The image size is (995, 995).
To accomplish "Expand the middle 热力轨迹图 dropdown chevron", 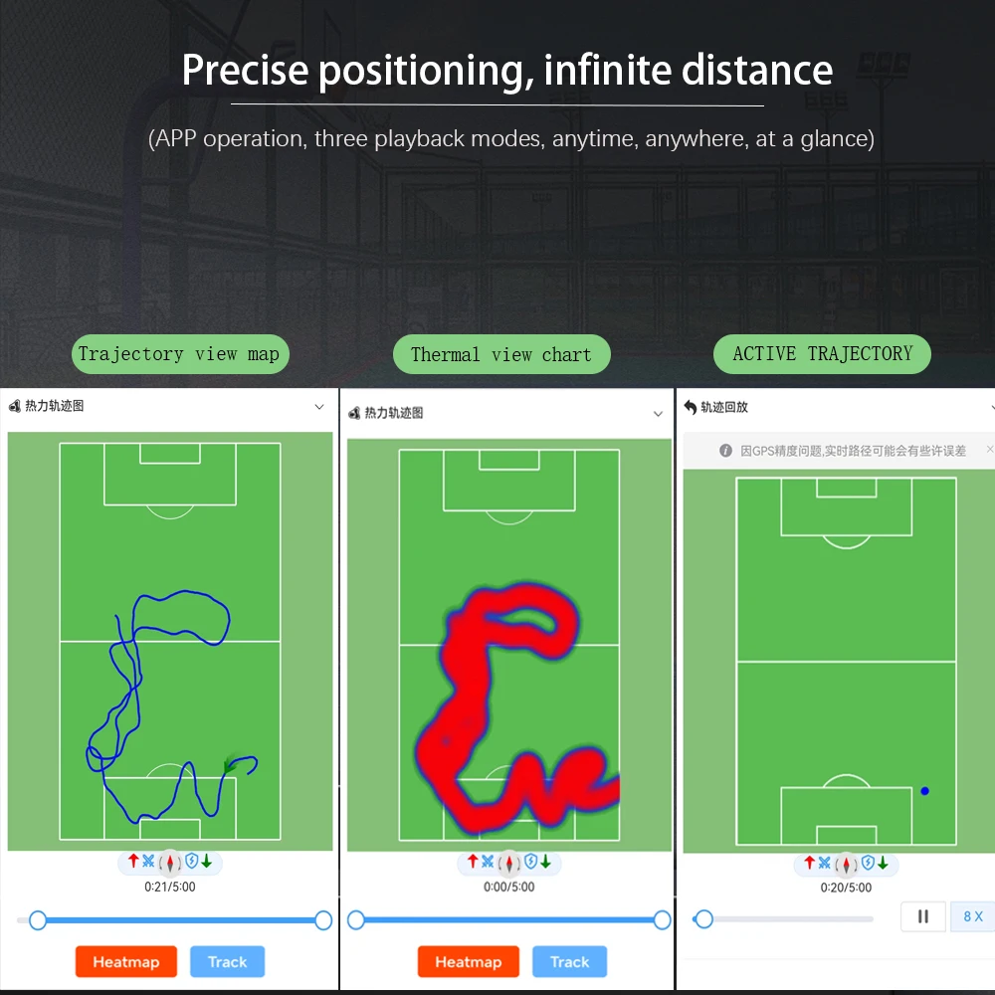I will (x=658, y=413).
